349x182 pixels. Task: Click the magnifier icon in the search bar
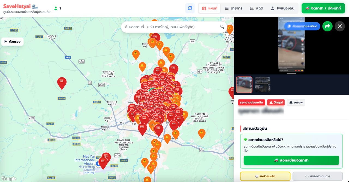click(222, 27)
